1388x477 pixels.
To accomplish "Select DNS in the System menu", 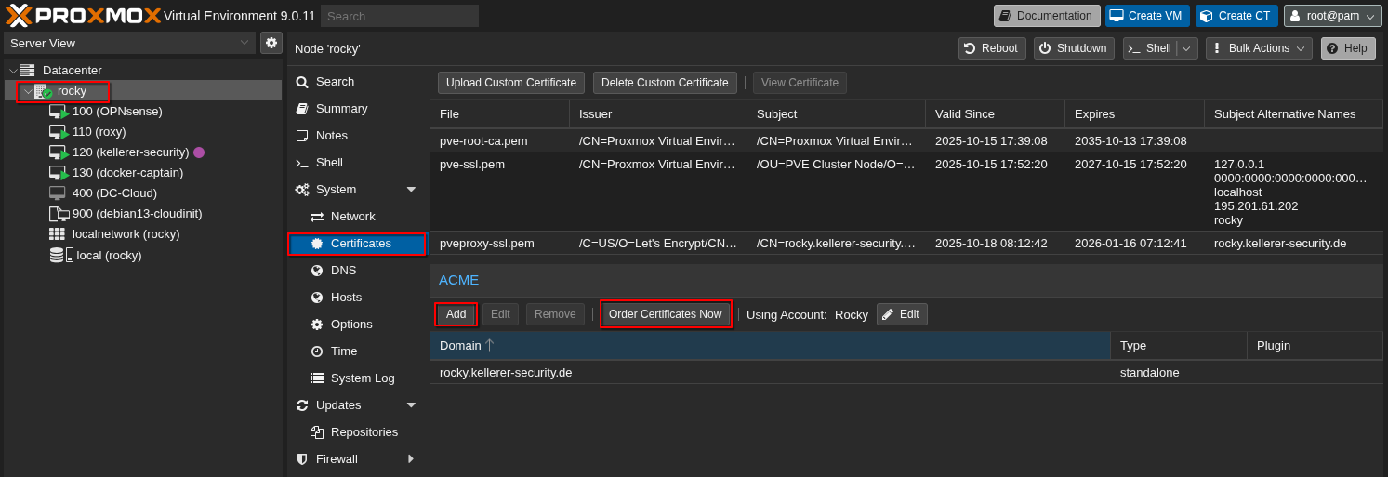I will [x=343, y=271].
